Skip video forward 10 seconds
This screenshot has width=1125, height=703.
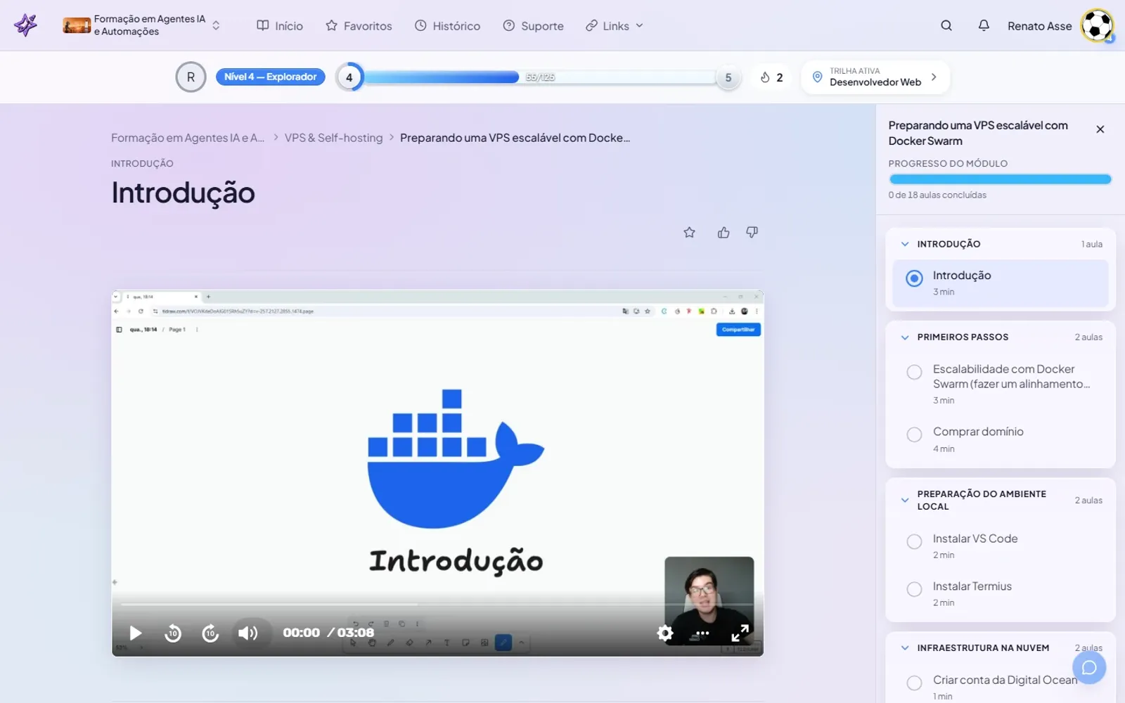coord(210,633)
